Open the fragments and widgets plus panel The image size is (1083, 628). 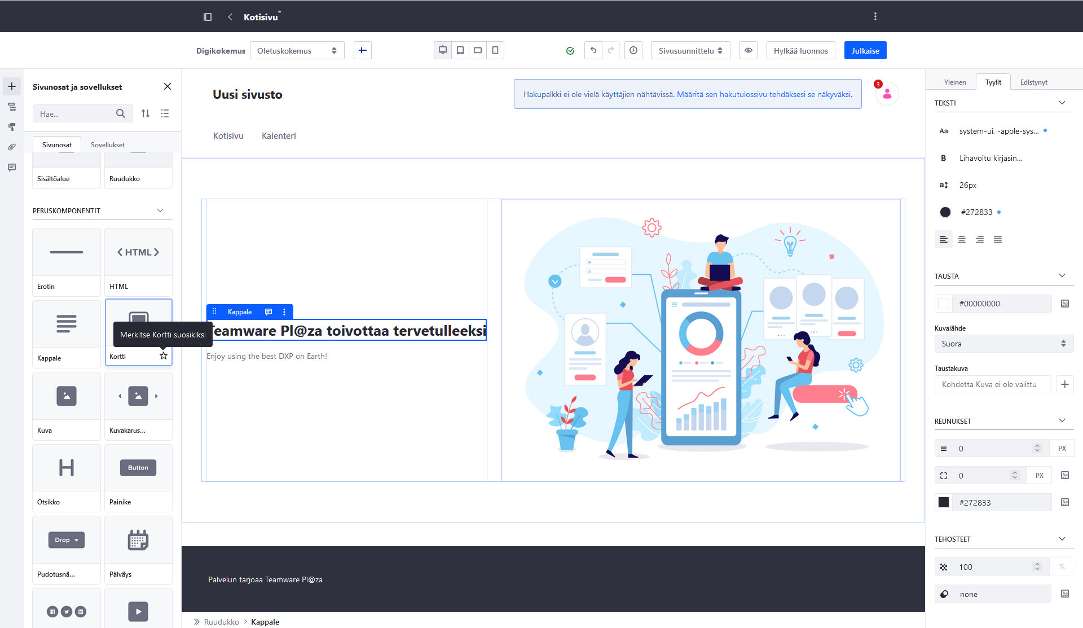coord(12,86)
